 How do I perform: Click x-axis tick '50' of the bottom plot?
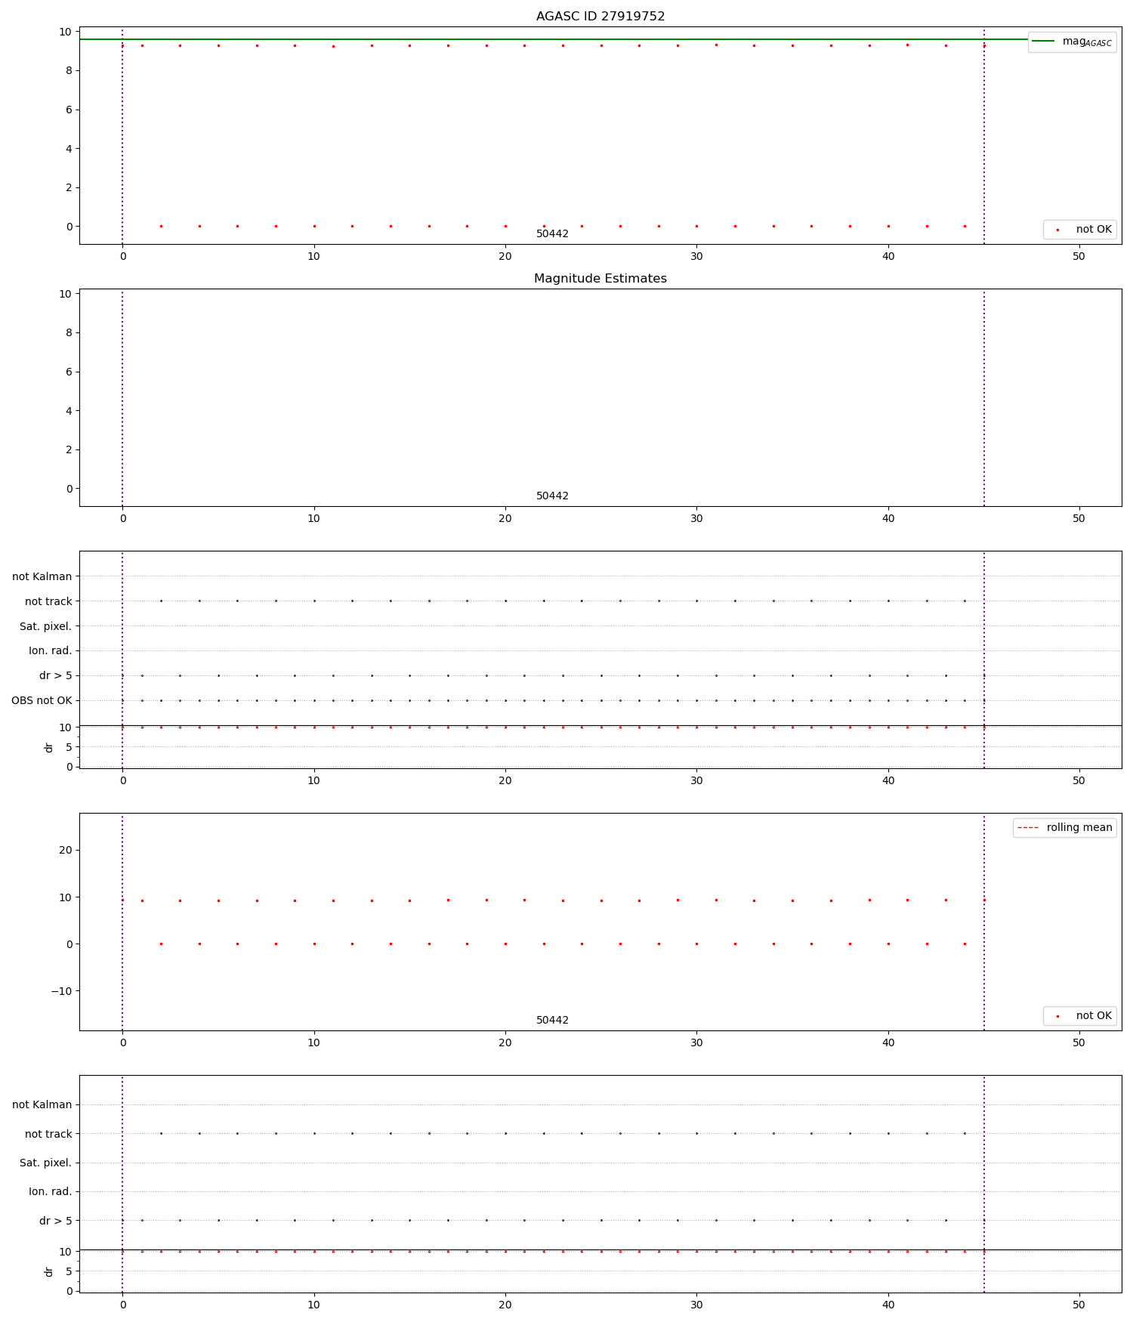[x=1079, y=1305]
